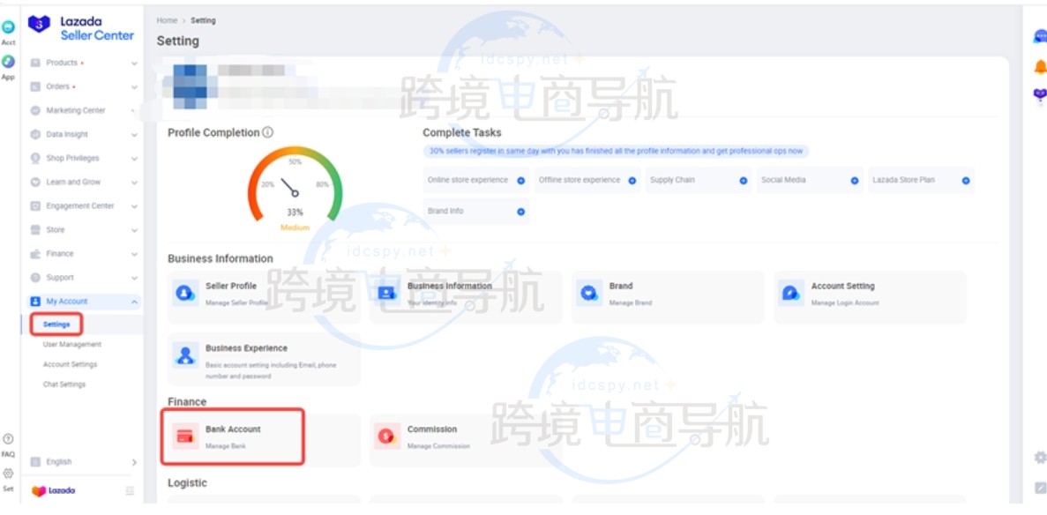This screenshot has width=1047, height=515.
Task: Click the Profile Completion info icon
Action: click(x=267, y=132)
